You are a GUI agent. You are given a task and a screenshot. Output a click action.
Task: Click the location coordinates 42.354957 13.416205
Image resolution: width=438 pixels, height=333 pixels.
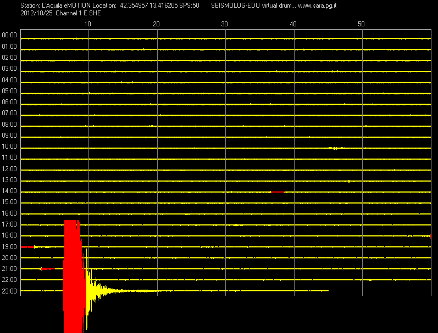point(149,5)
